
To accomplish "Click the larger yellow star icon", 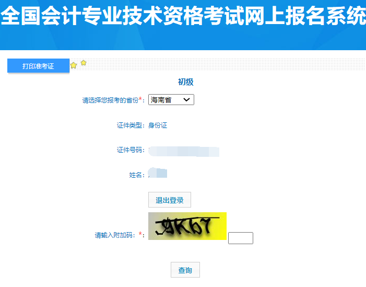I will click(x=74, y=65).
